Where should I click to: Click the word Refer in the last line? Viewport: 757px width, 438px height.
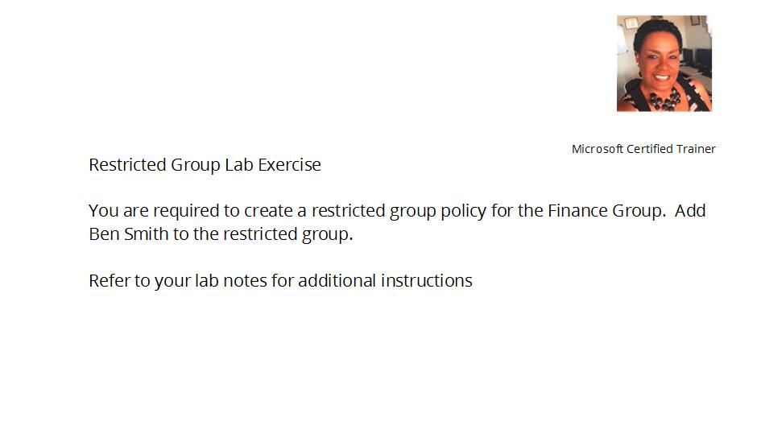pos(109,281)
